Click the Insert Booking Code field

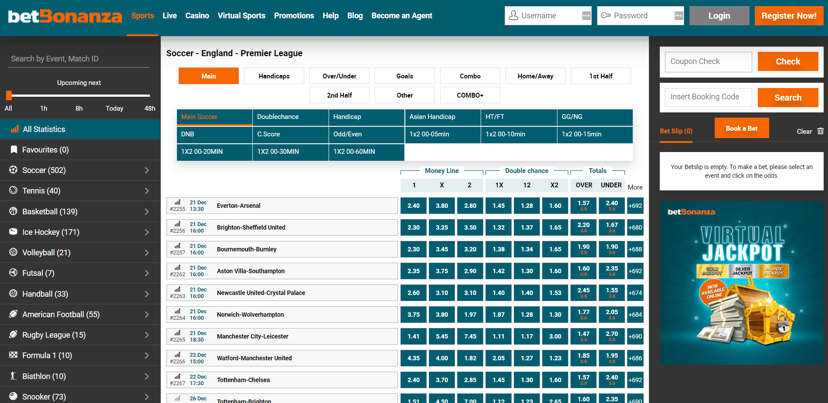pos(708,97)
